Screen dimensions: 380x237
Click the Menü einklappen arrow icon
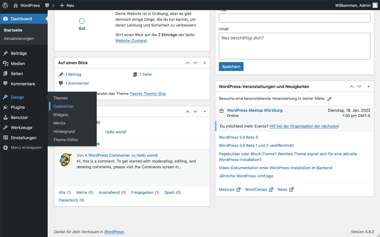(x=5, y=148)
